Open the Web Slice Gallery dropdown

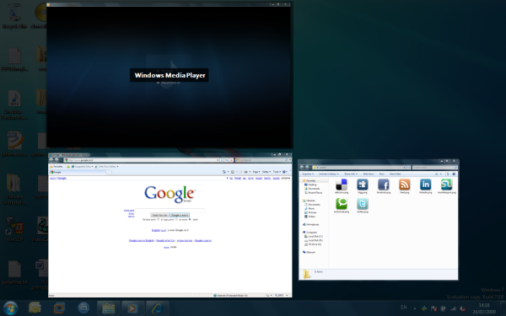click(108, 166)
